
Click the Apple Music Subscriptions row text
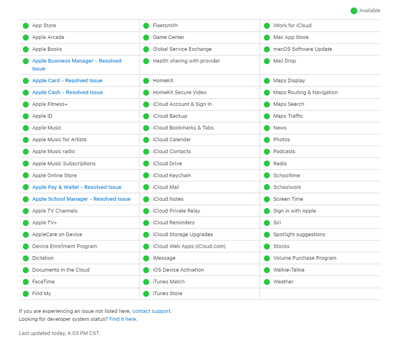(64, 164)
